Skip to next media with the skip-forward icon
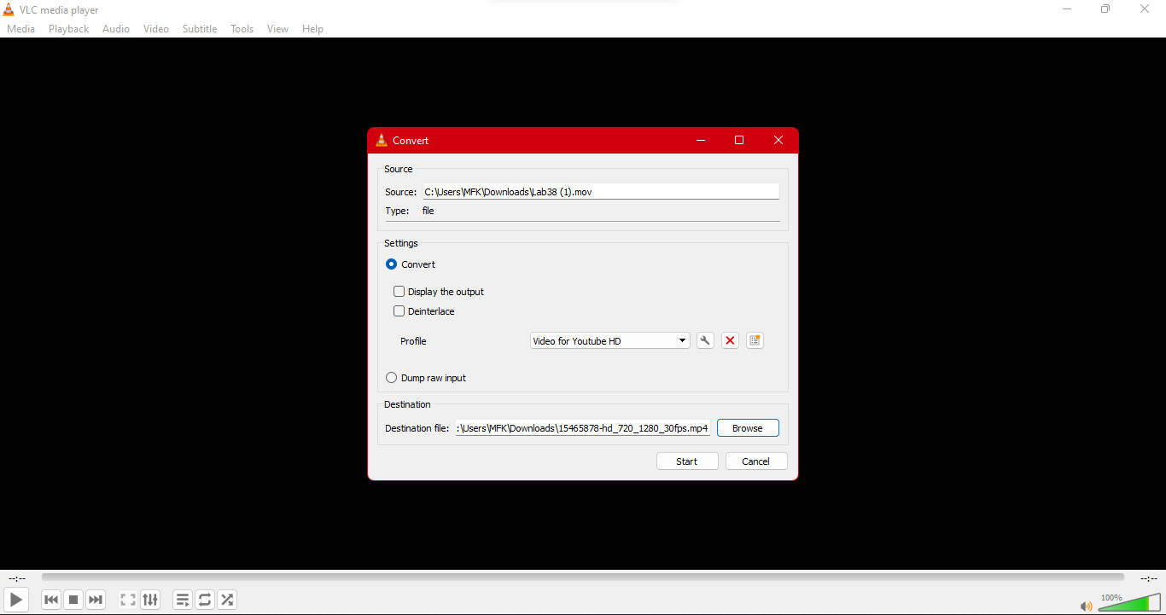The height and width of the screenshot is (615, 1166). click(x=96, y=600)
